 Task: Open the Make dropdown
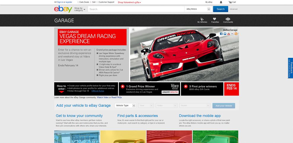point(166,106)
